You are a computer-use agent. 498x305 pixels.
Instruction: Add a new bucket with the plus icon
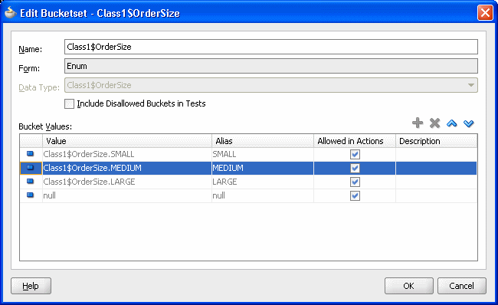click(418, 123)
